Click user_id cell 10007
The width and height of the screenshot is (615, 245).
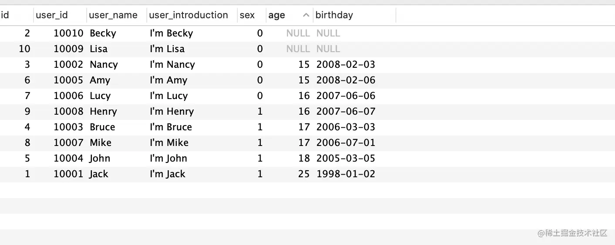click(x=68, y=143)
